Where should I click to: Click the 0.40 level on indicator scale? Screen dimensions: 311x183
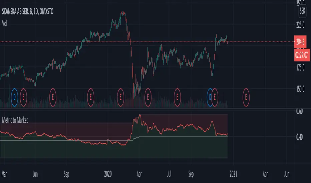300,137
